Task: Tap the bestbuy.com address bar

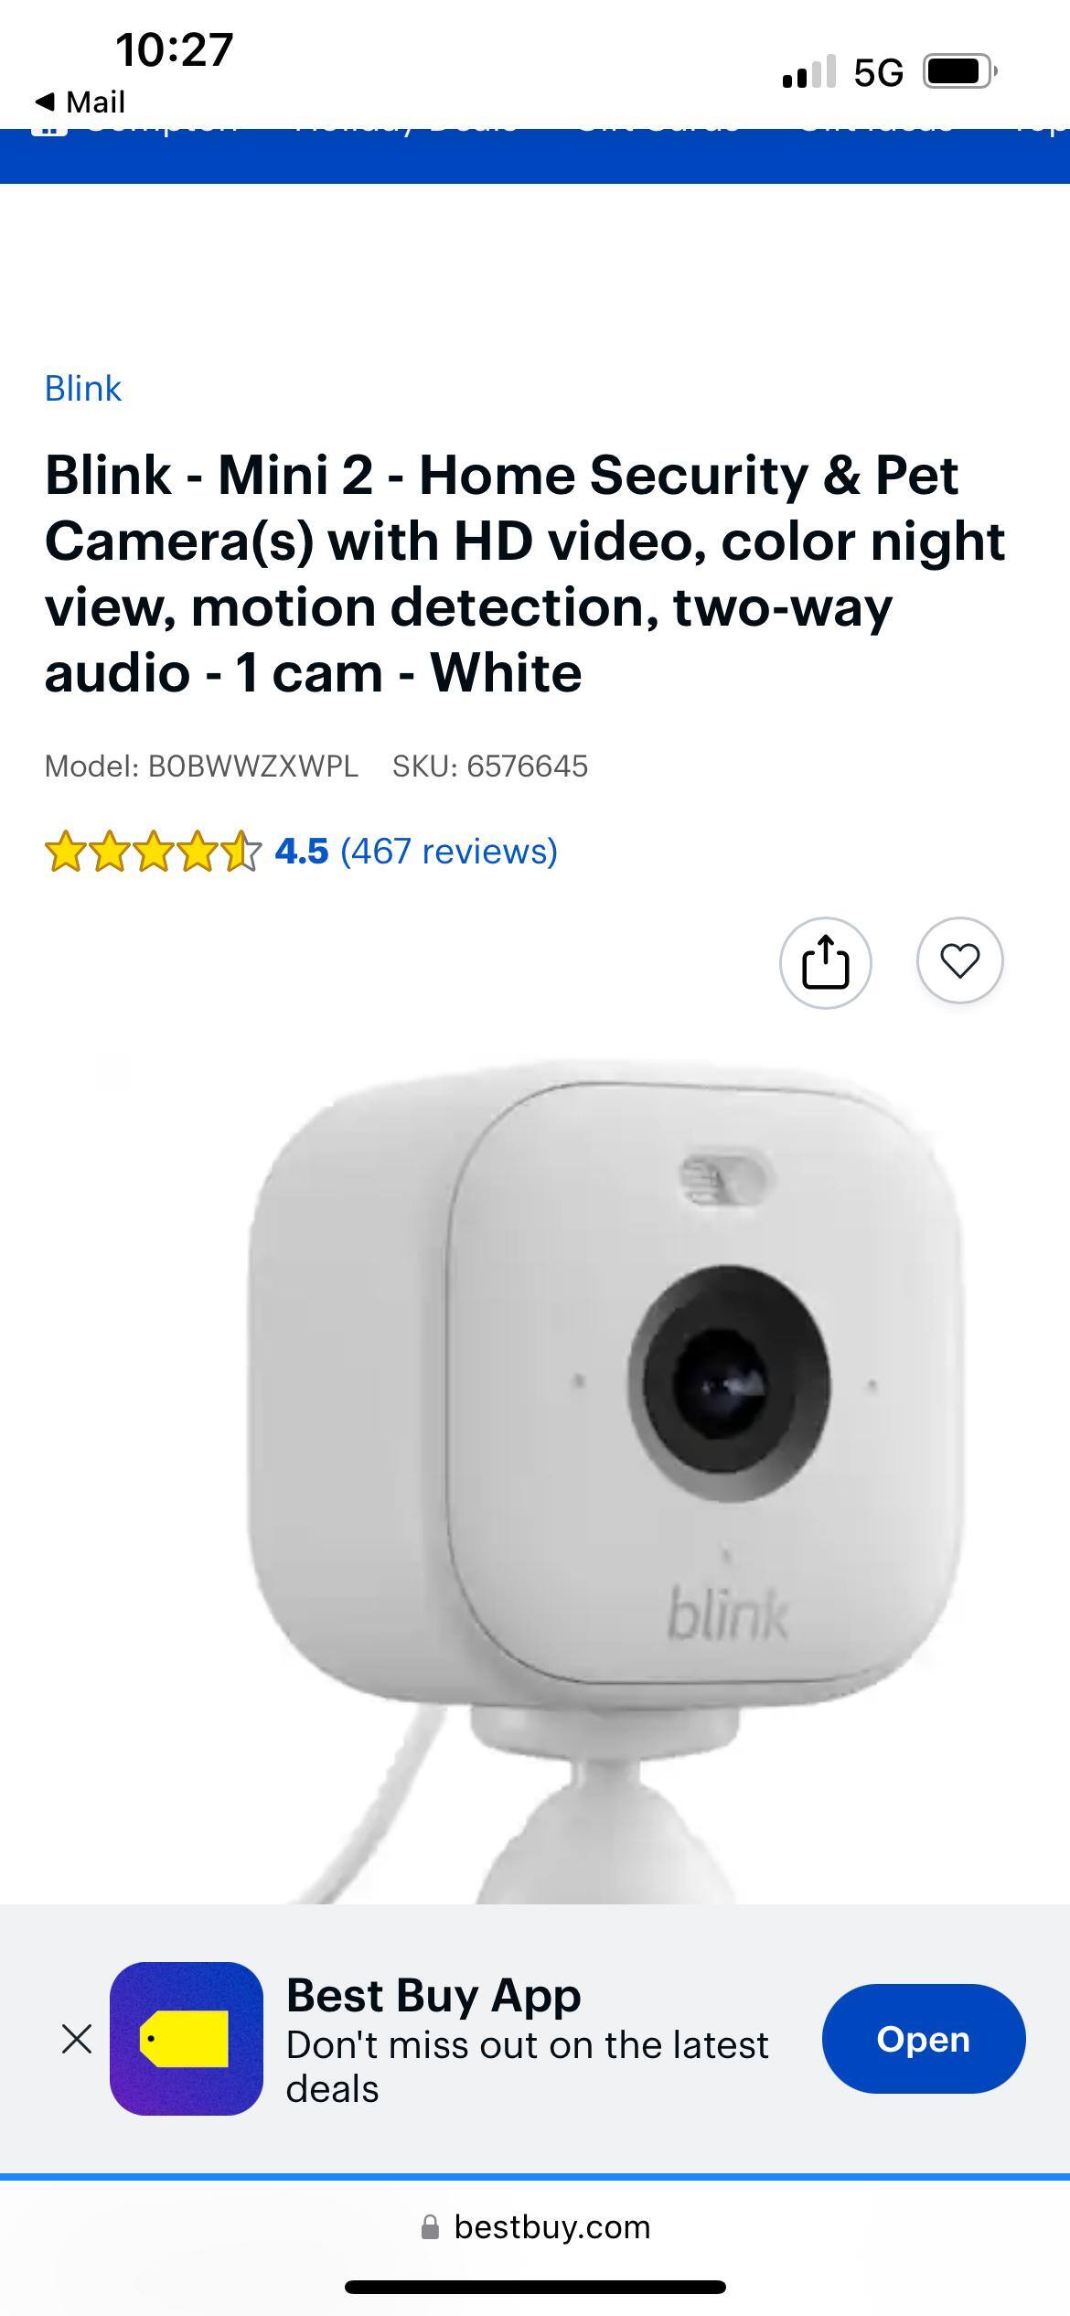Action: pyautogui.click(x=535, y=2227)
